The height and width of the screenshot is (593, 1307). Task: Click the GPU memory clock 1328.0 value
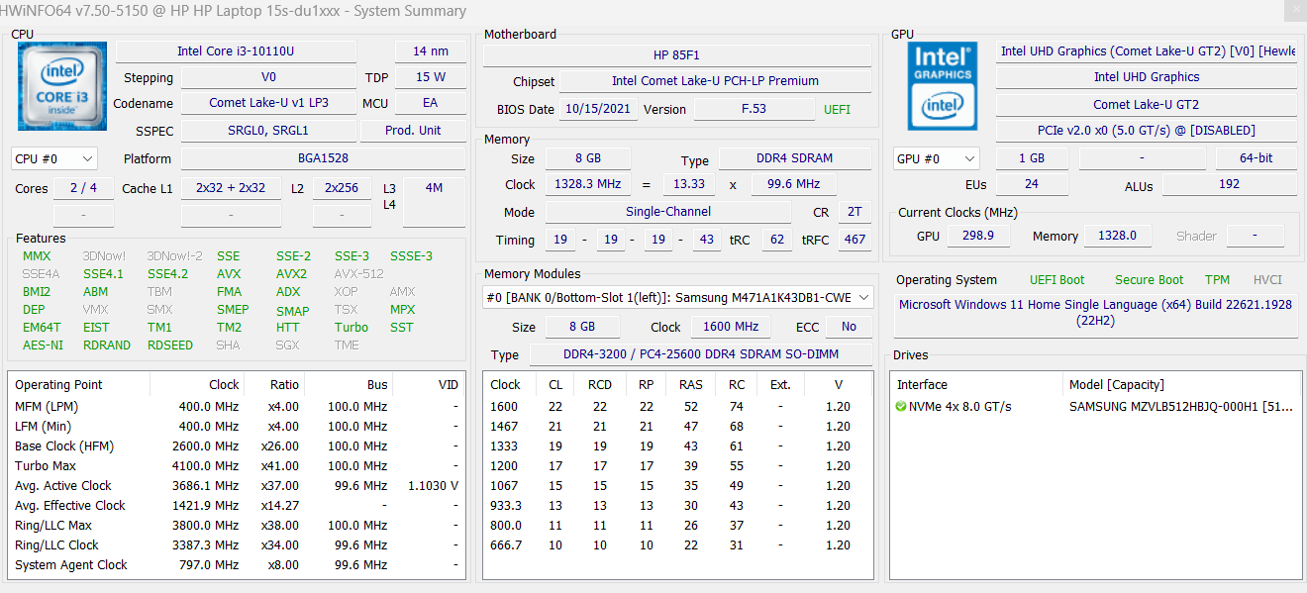[1118, 236]
